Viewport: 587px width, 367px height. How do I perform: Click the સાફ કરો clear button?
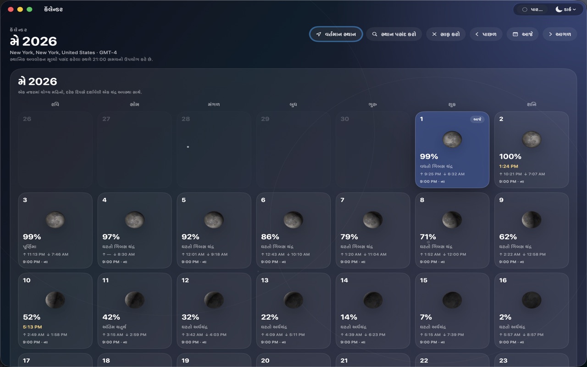click(446, 34)
